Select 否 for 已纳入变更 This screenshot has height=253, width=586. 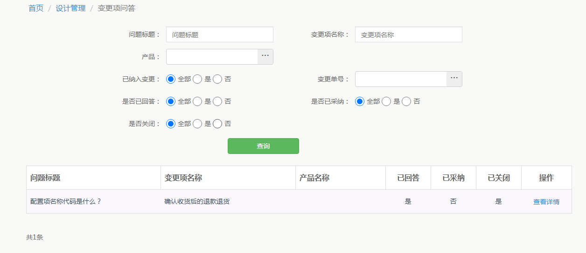click(x=217, y=79)
